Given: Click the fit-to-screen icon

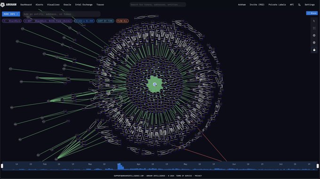Looking at the screenshot, I should tap(314, 28).
